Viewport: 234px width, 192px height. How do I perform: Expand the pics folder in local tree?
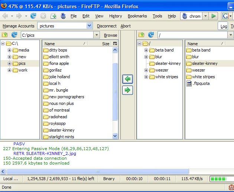click(x=9, y=64)
